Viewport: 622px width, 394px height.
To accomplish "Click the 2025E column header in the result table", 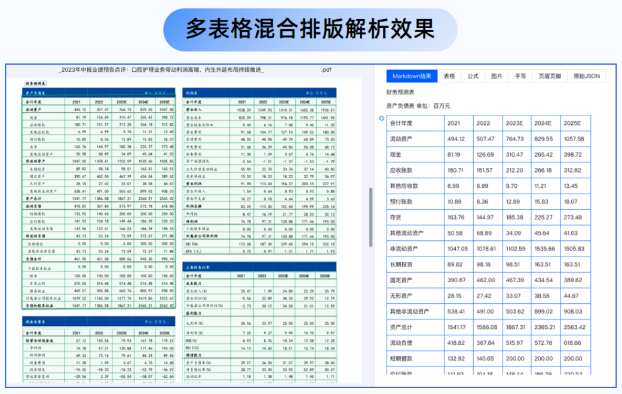I will [x=575, y=123].
